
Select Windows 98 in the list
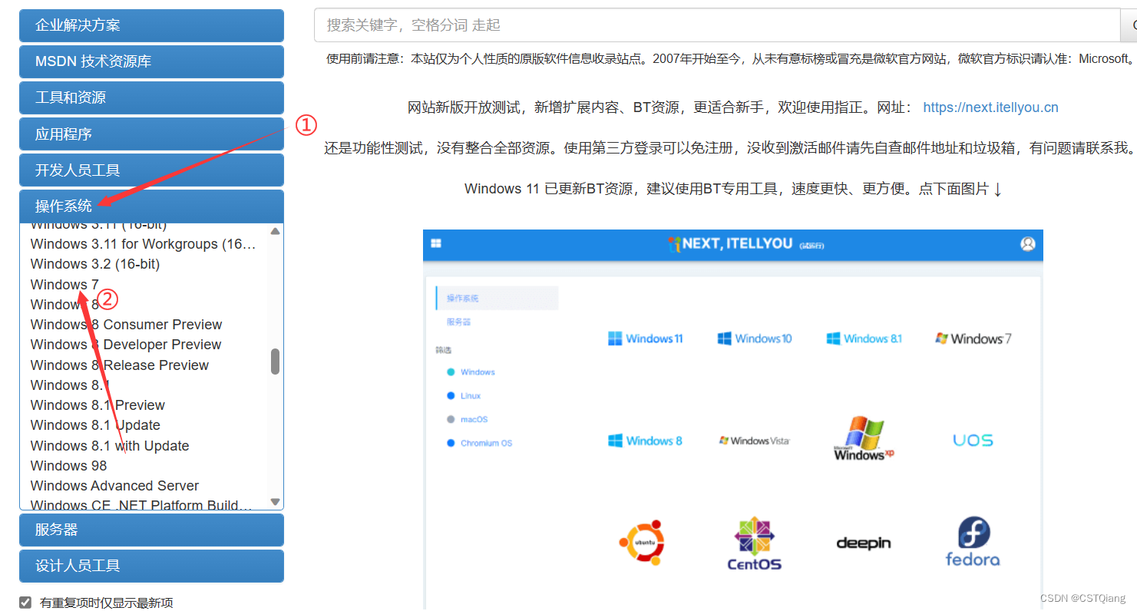[x=68, y=465]
